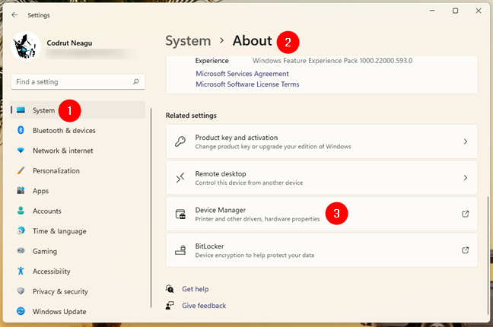The image size is (493, 327).
Task: Click the Find a setting search box
Action: coord(78,82)
